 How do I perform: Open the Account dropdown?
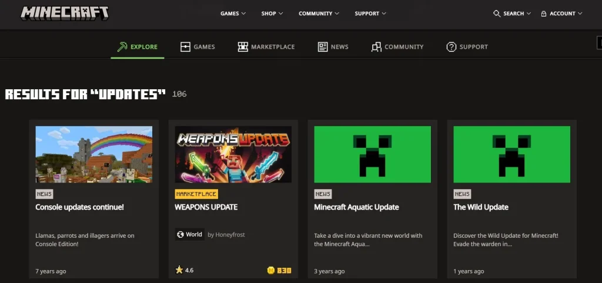[x=561, y=14]
